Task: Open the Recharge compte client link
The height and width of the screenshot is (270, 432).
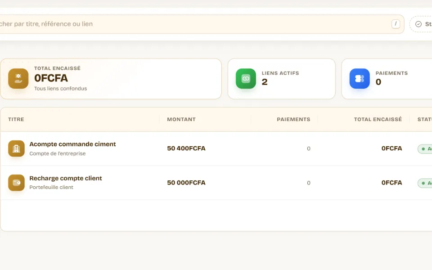Action: [66, 178]
